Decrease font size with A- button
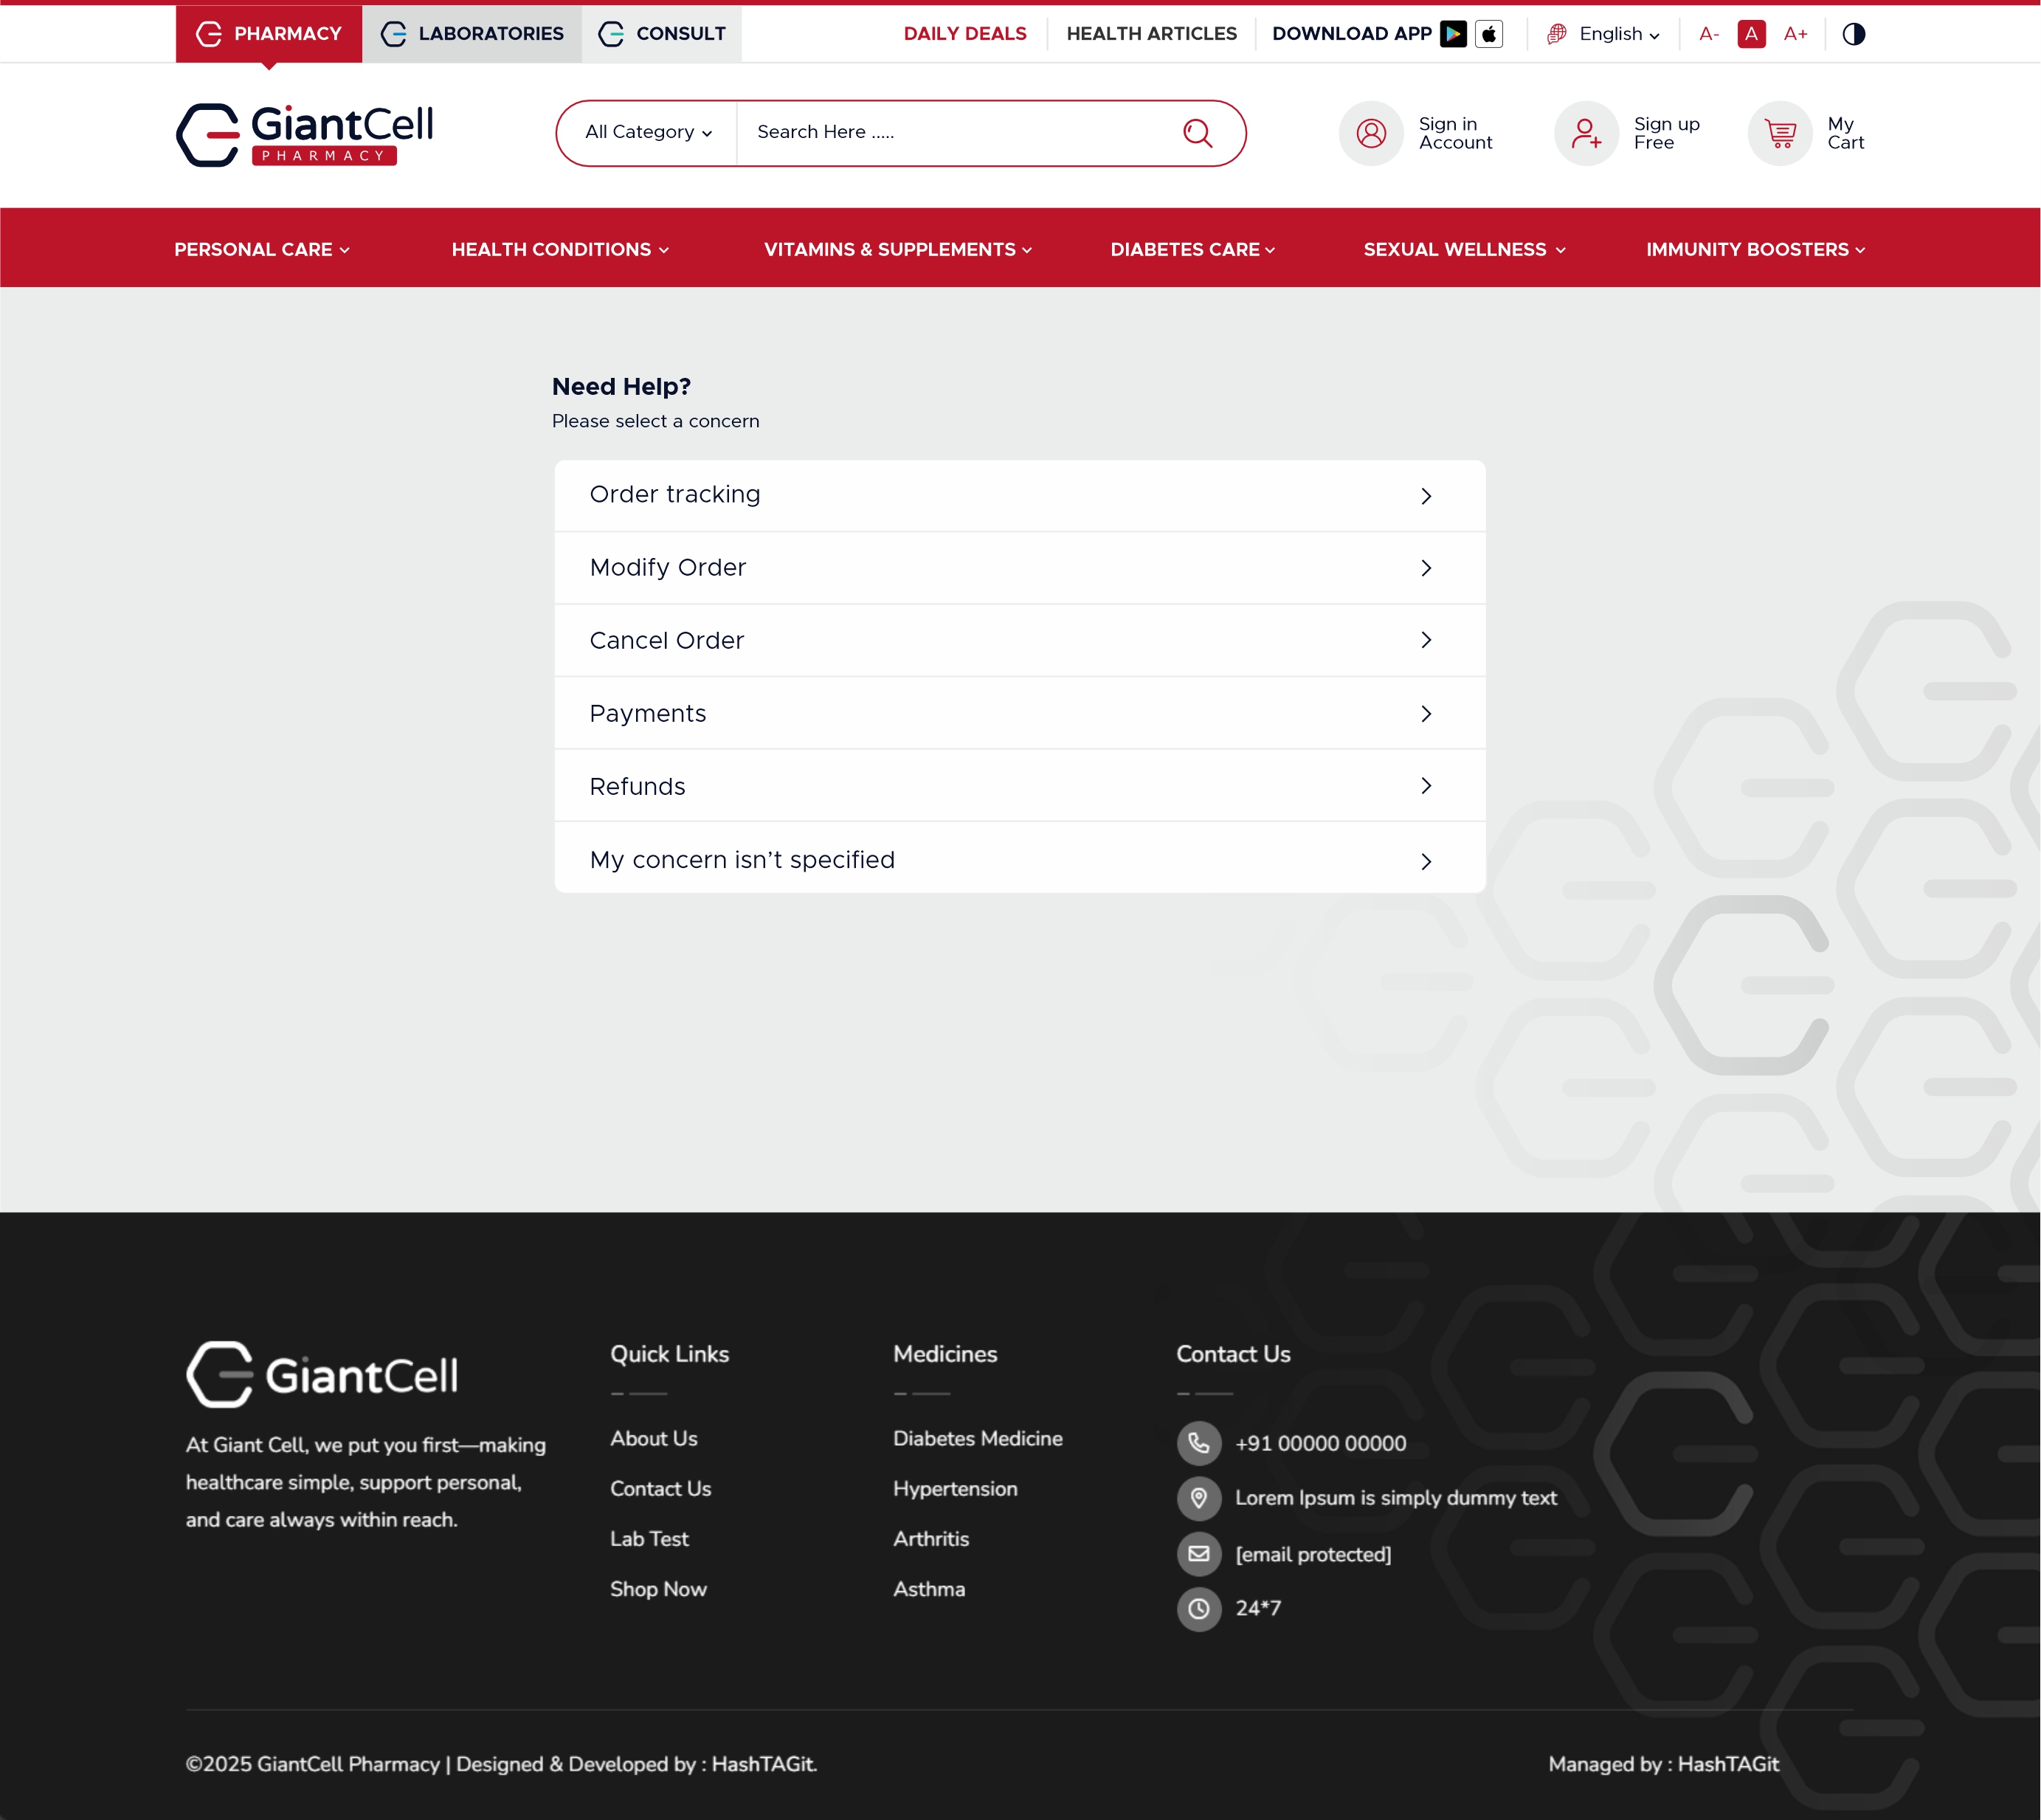This screenshot has width=2041, height=1820. tap(1709, 34)
